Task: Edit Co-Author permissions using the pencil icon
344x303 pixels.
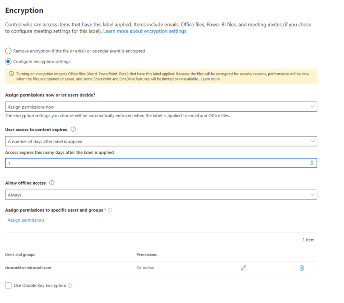Action: (x=244, y=268)
